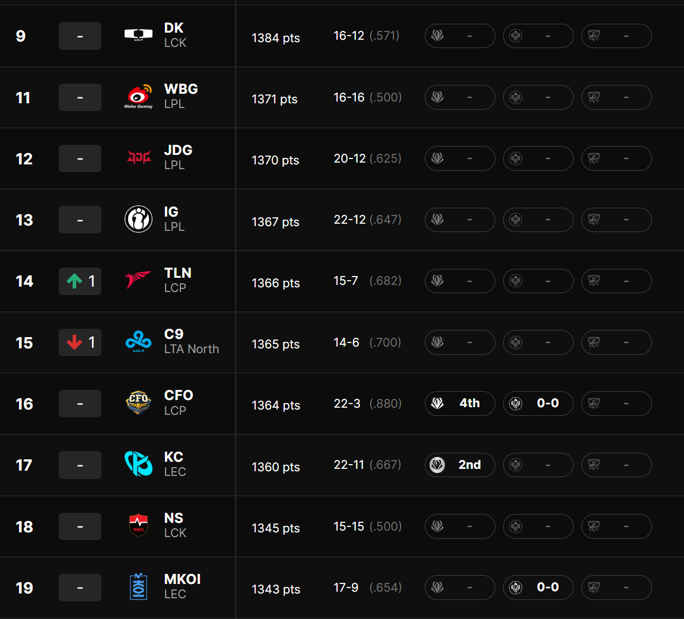Click the MKOI blue logo
This screenshot has width=684, height=619.
click(138, 586)
